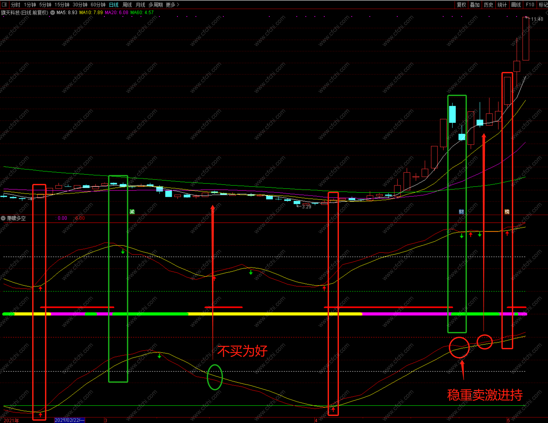548x423 pixels.
Task: Switch to the 60分钟 period tab
Action: pyautogui.click(x=98, y=5)
